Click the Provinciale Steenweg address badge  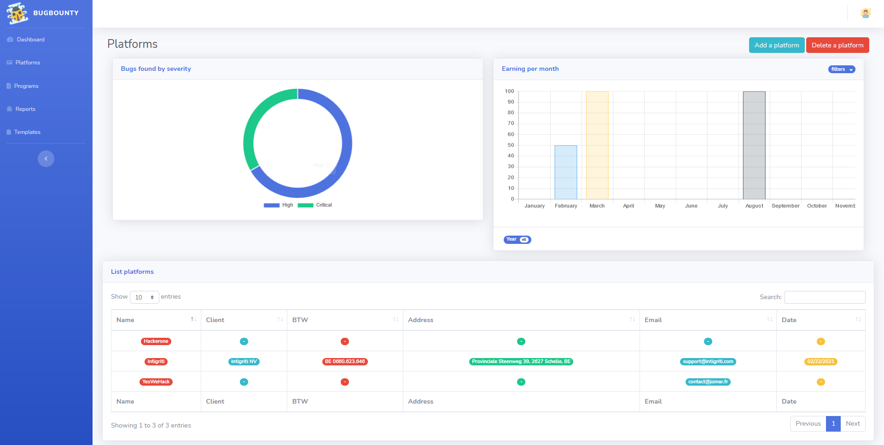coord(521,362)
